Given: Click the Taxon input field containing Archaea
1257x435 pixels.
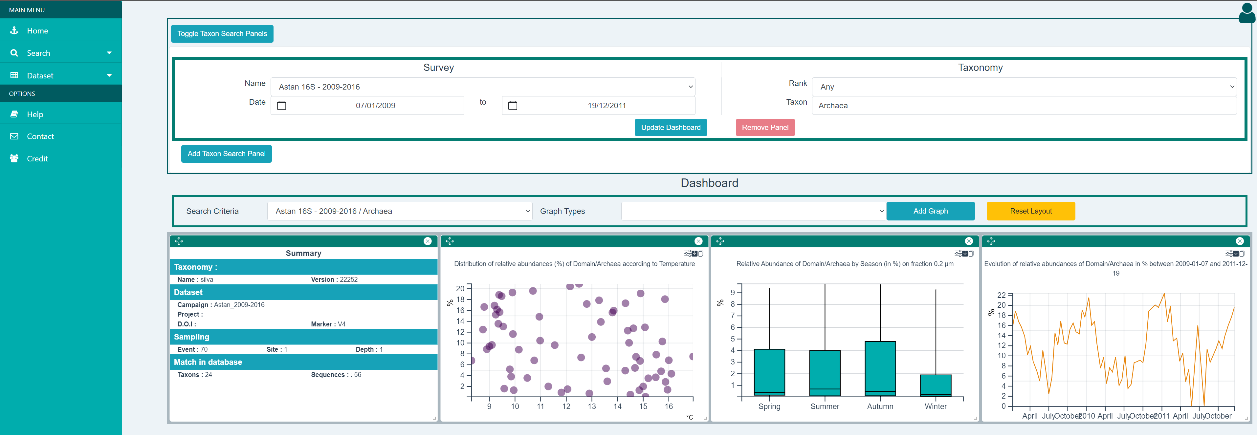Looking at the screenshot, I should 1024,105.
